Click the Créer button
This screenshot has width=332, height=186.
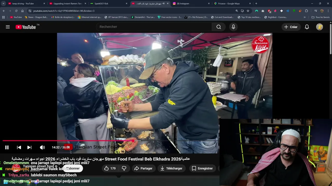291,27
